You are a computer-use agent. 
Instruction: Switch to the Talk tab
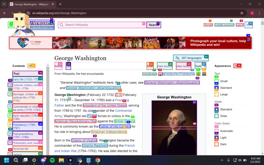[68, 66]
